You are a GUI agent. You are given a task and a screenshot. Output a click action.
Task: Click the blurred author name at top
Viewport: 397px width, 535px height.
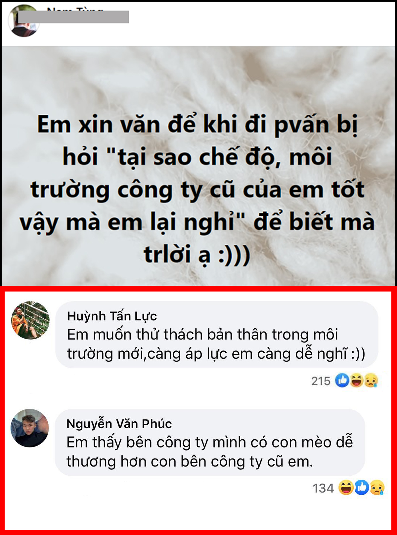coord(73,17)
